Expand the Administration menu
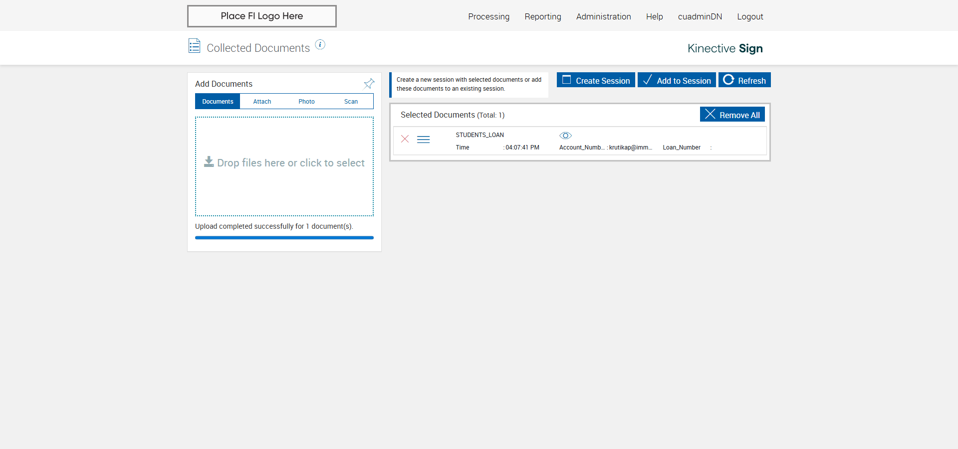 tap(603, 16)
